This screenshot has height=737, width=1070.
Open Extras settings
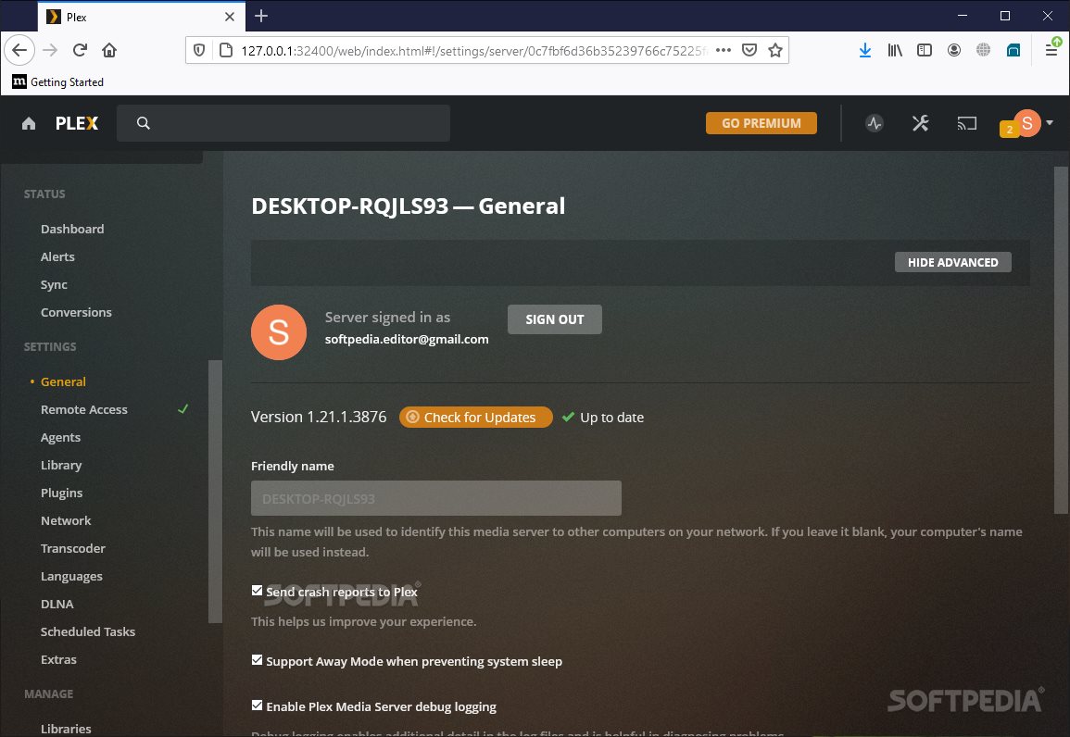(58, 660)
